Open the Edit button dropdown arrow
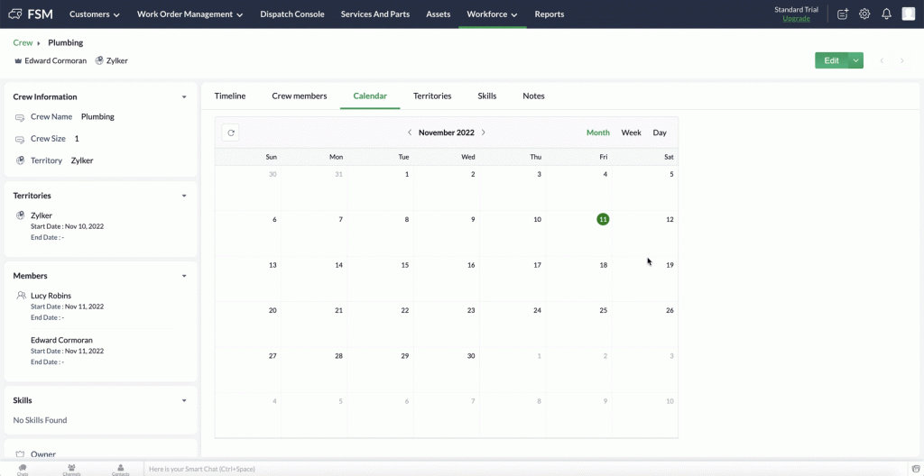 coord(856,60)
